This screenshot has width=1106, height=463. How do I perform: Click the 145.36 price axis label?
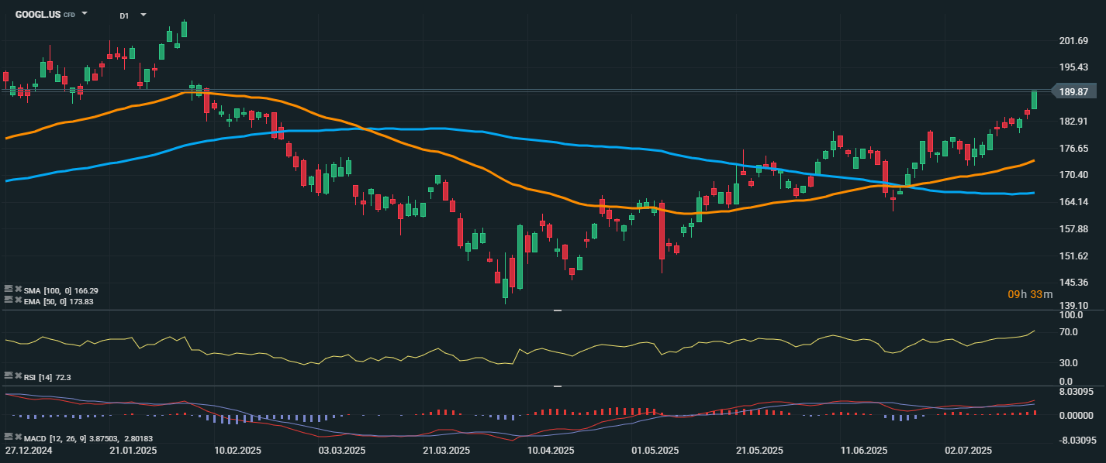[x=1073, y=283]
